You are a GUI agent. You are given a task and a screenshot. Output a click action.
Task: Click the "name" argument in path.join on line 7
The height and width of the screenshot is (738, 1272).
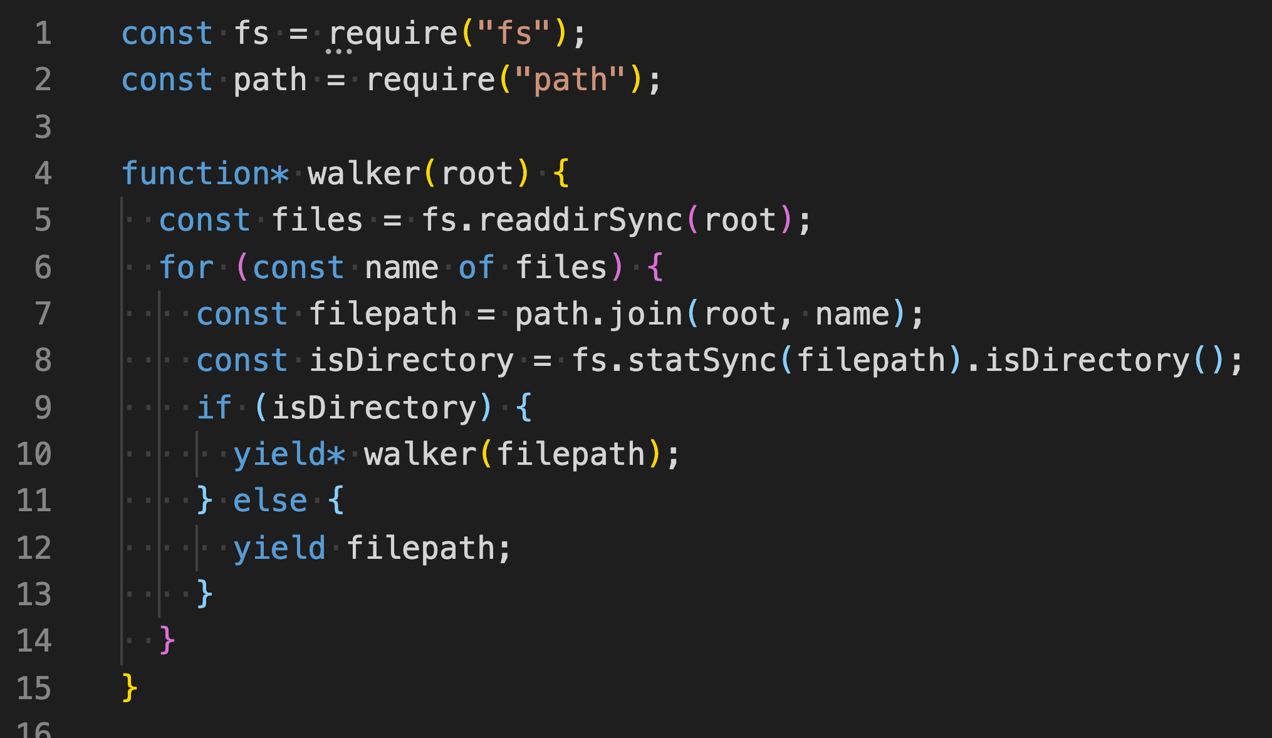click(852, 314)
